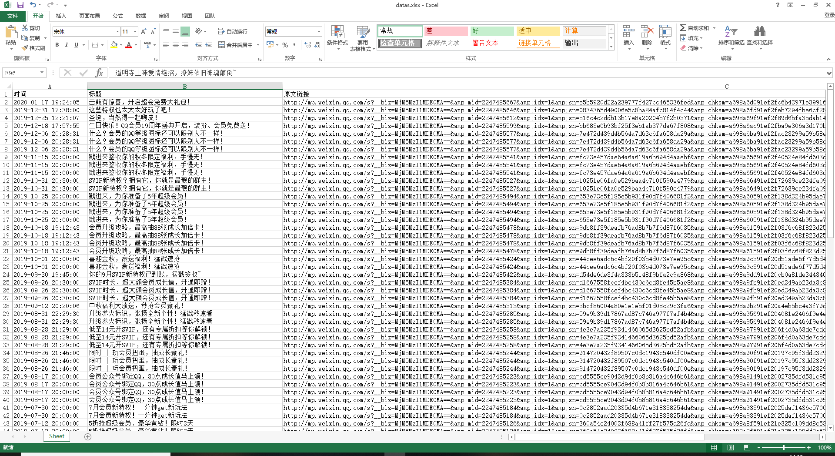The image size is (835, 456).
Task: Toggle bold formatting
Action: (57, 45)
